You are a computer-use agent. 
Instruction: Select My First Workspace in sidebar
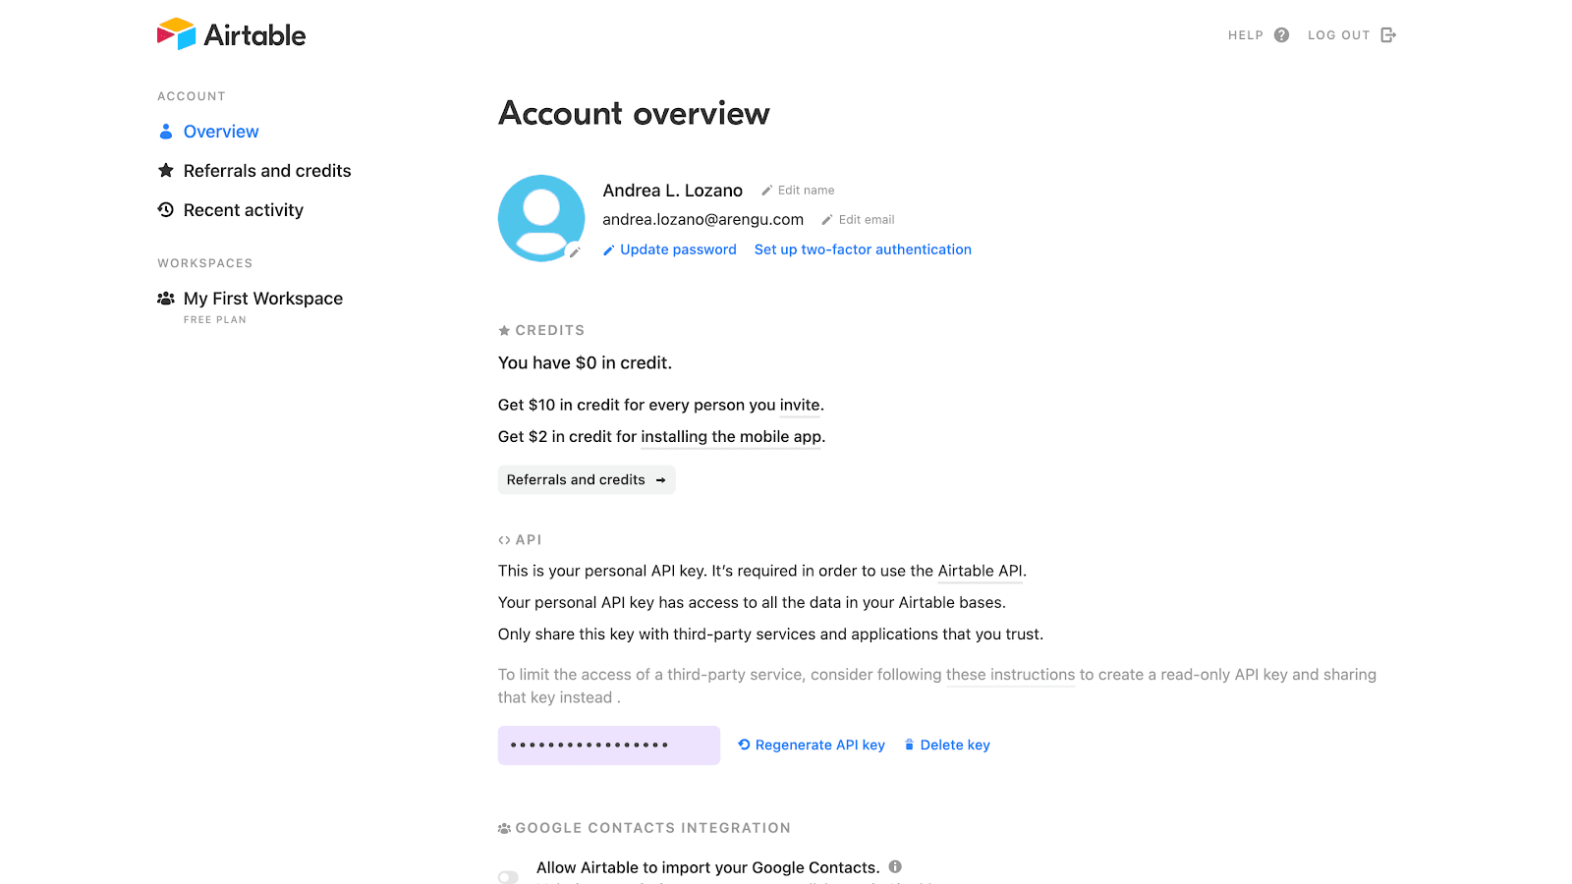262,299
